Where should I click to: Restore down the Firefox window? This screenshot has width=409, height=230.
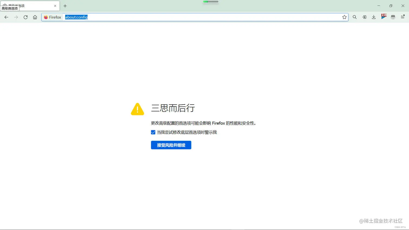[391, 6]
